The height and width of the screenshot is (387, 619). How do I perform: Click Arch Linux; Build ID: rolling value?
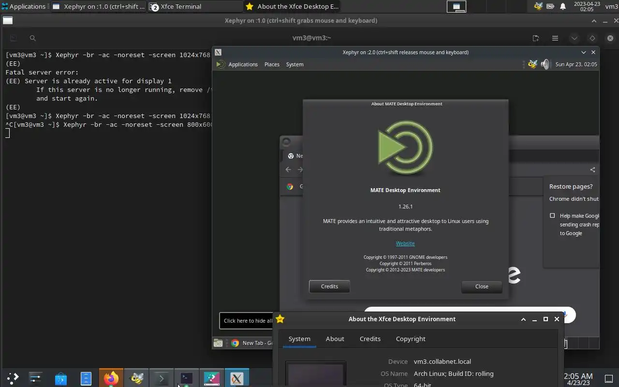coord(454,373)
